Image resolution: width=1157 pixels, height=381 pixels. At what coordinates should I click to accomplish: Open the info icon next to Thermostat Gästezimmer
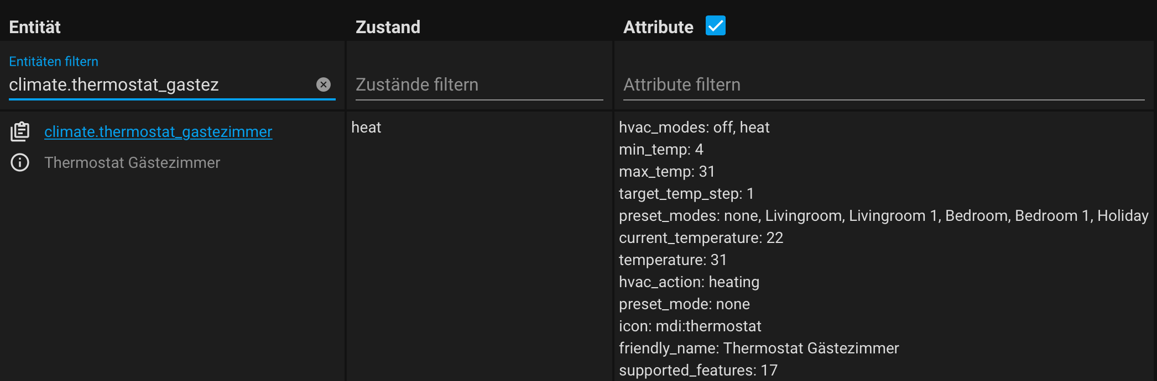pyautogui.click(x=19, y=162)
